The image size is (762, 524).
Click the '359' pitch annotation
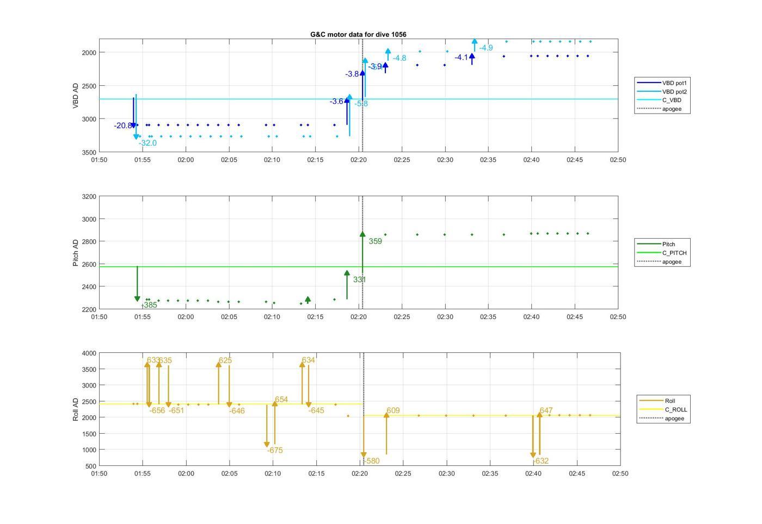[x=376, y=241]
